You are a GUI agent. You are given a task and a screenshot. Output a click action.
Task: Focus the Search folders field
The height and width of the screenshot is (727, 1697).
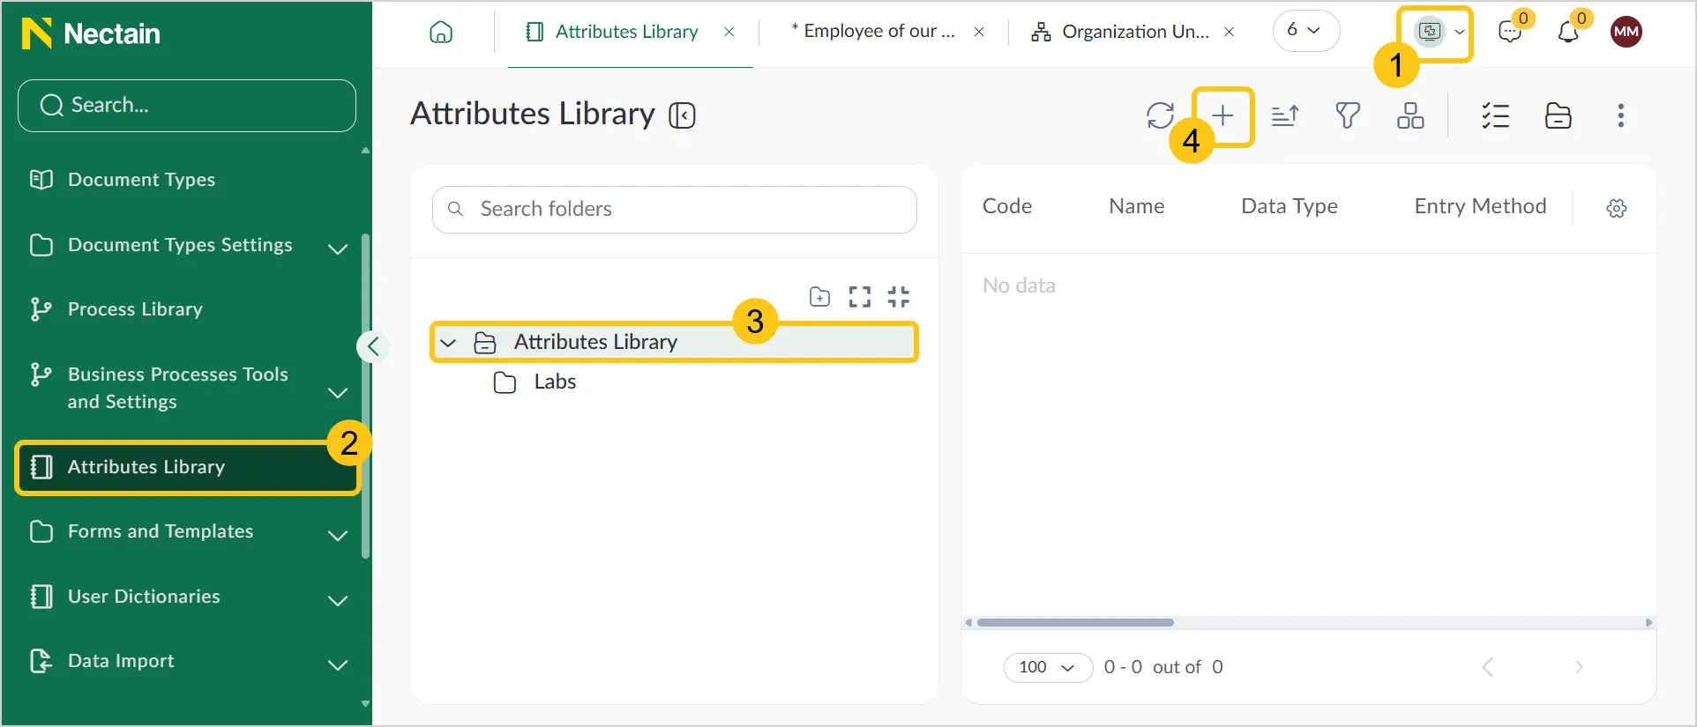pyautogui.click(x=675, y=210)
